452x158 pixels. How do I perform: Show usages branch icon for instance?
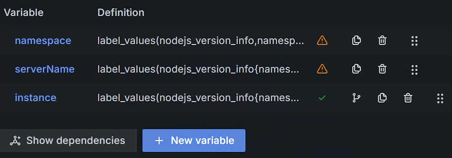pos(356,98)
